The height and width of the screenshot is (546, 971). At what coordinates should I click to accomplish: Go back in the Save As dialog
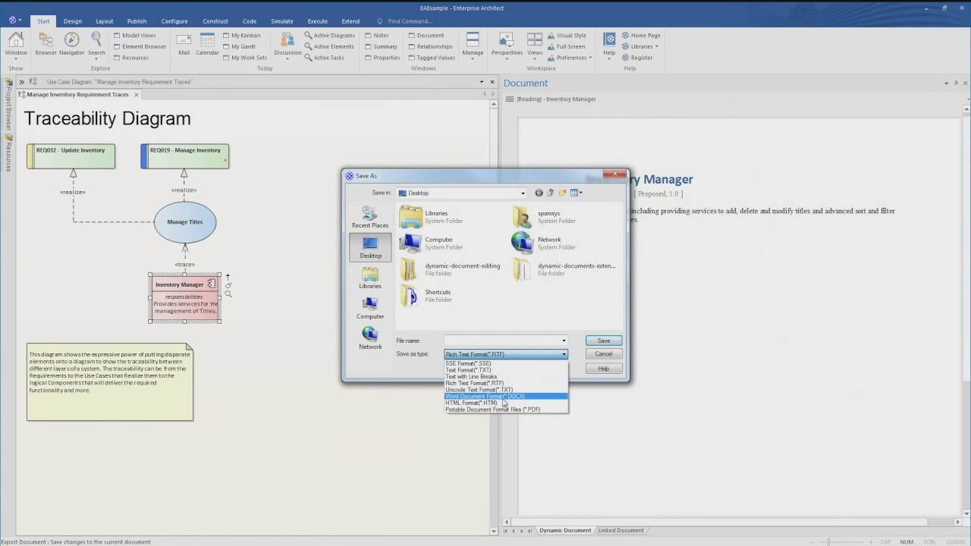(x=539, y=193)
